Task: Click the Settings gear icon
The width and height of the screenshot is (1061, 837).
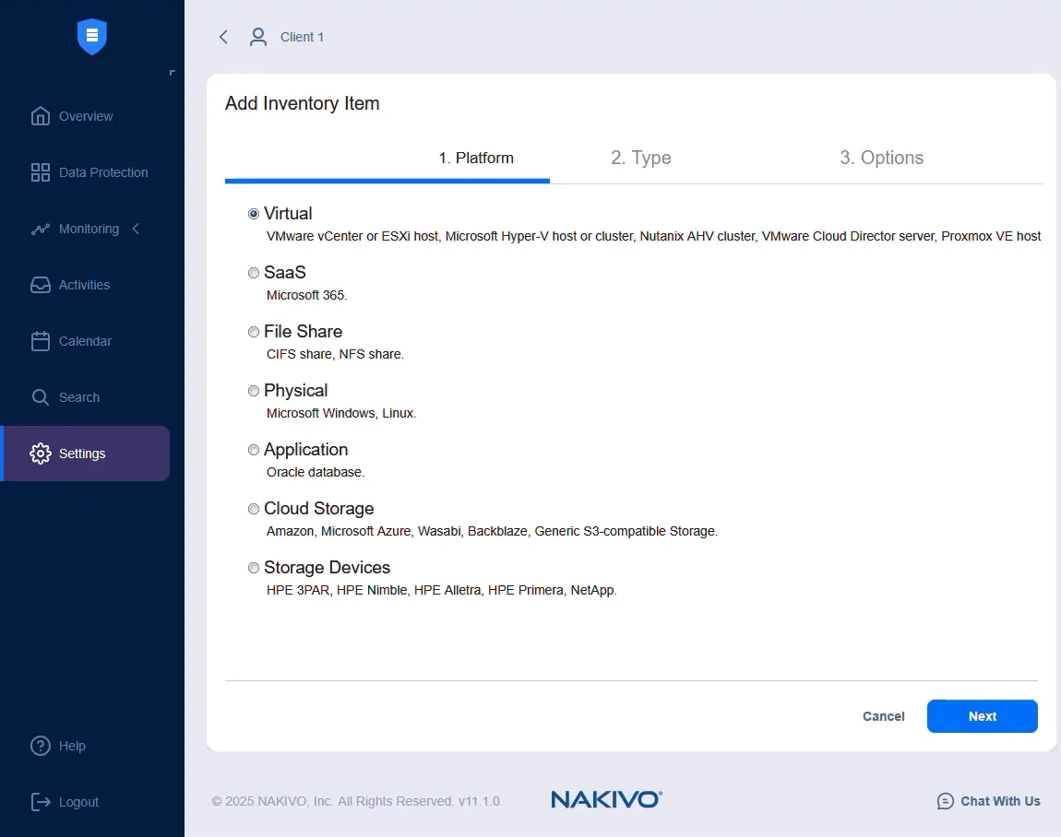Action: click(41, 454)
